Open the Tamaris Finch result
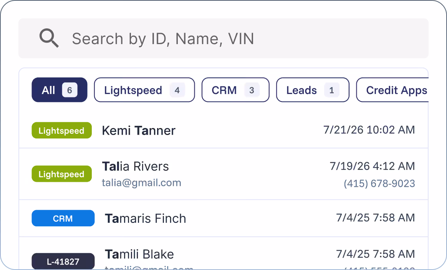The height and width of the screenshot is (270, 447). pyautogui.click(x=223, y=218)
